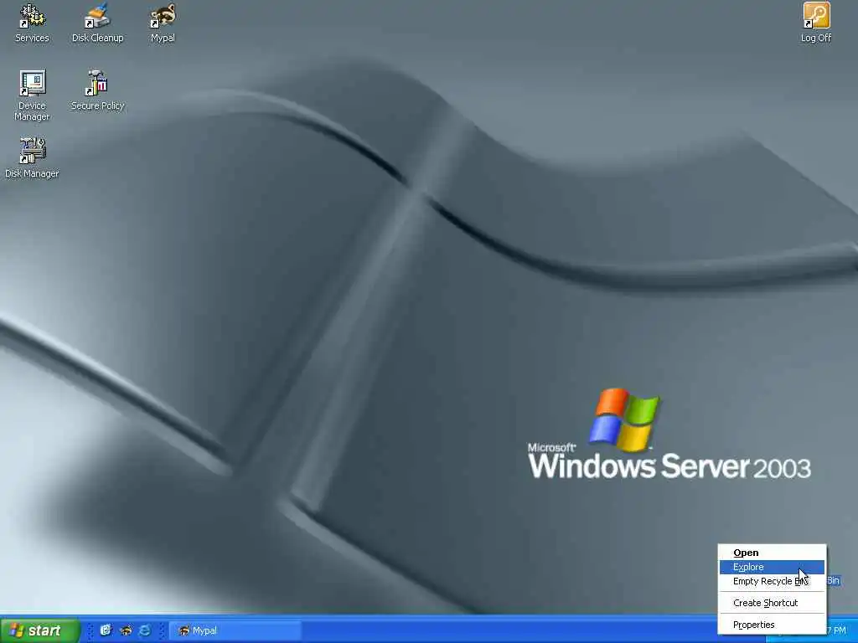Choose Explore in the context menu
The width and height of the screenshot is (858, 643).
(772, 567)
